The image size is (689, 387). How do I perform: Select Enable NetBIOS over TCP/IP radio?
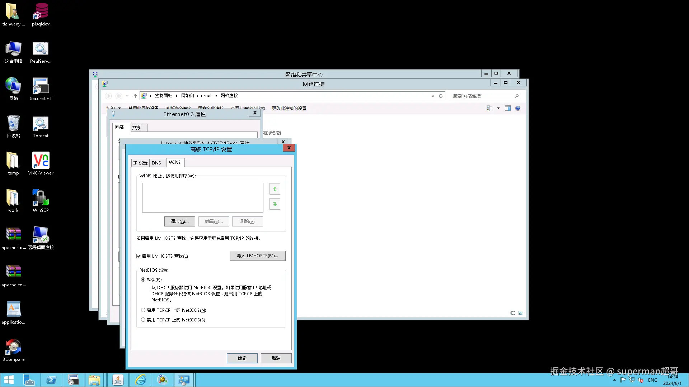[x=143, y=310]
